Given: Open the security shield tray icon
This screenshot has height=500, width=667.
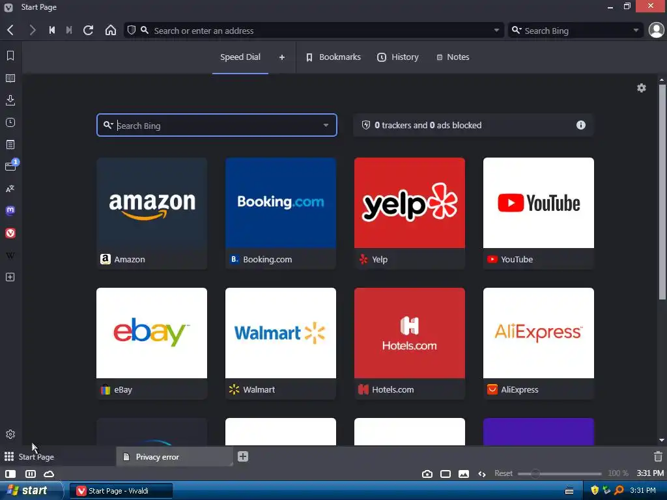Looking at the screenshot, I should click(595, 490).
